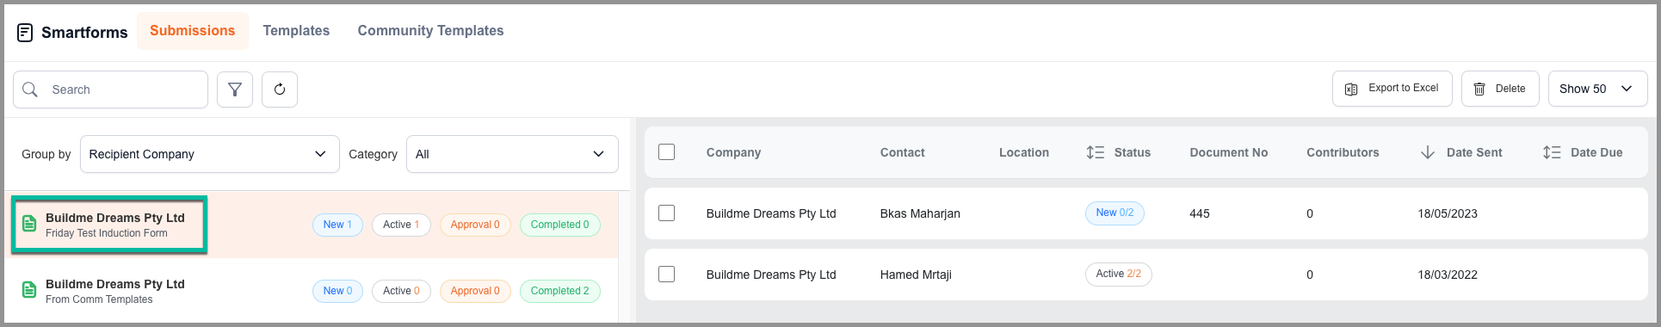The height and width of the screenshot is (327, 1661).
Task: Click the Export to Excel button
Action: (x=1392, y=89)
